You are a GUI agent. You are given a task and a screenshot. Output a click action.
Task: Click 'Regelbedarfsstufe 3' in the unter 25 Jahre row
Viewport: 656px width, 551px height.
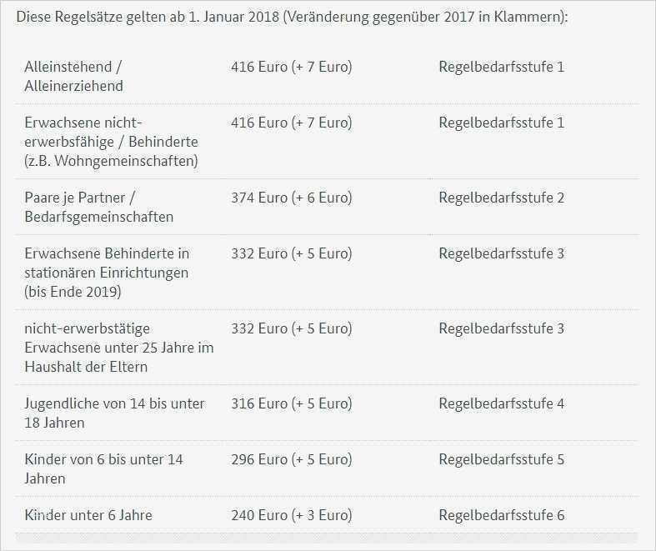click(x=501, y=328)
